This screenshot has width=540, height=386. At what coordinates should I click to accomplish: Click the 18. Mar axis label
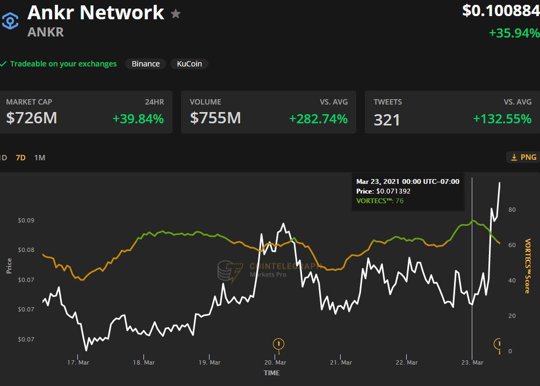coord(144,362)
